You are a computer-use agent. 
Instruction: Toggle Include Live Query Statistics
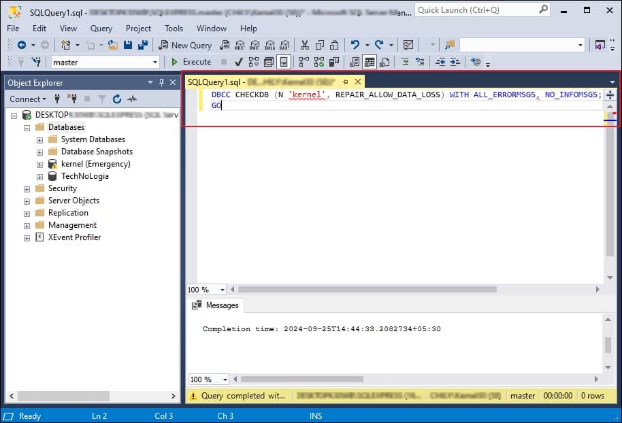click(319, 62)
